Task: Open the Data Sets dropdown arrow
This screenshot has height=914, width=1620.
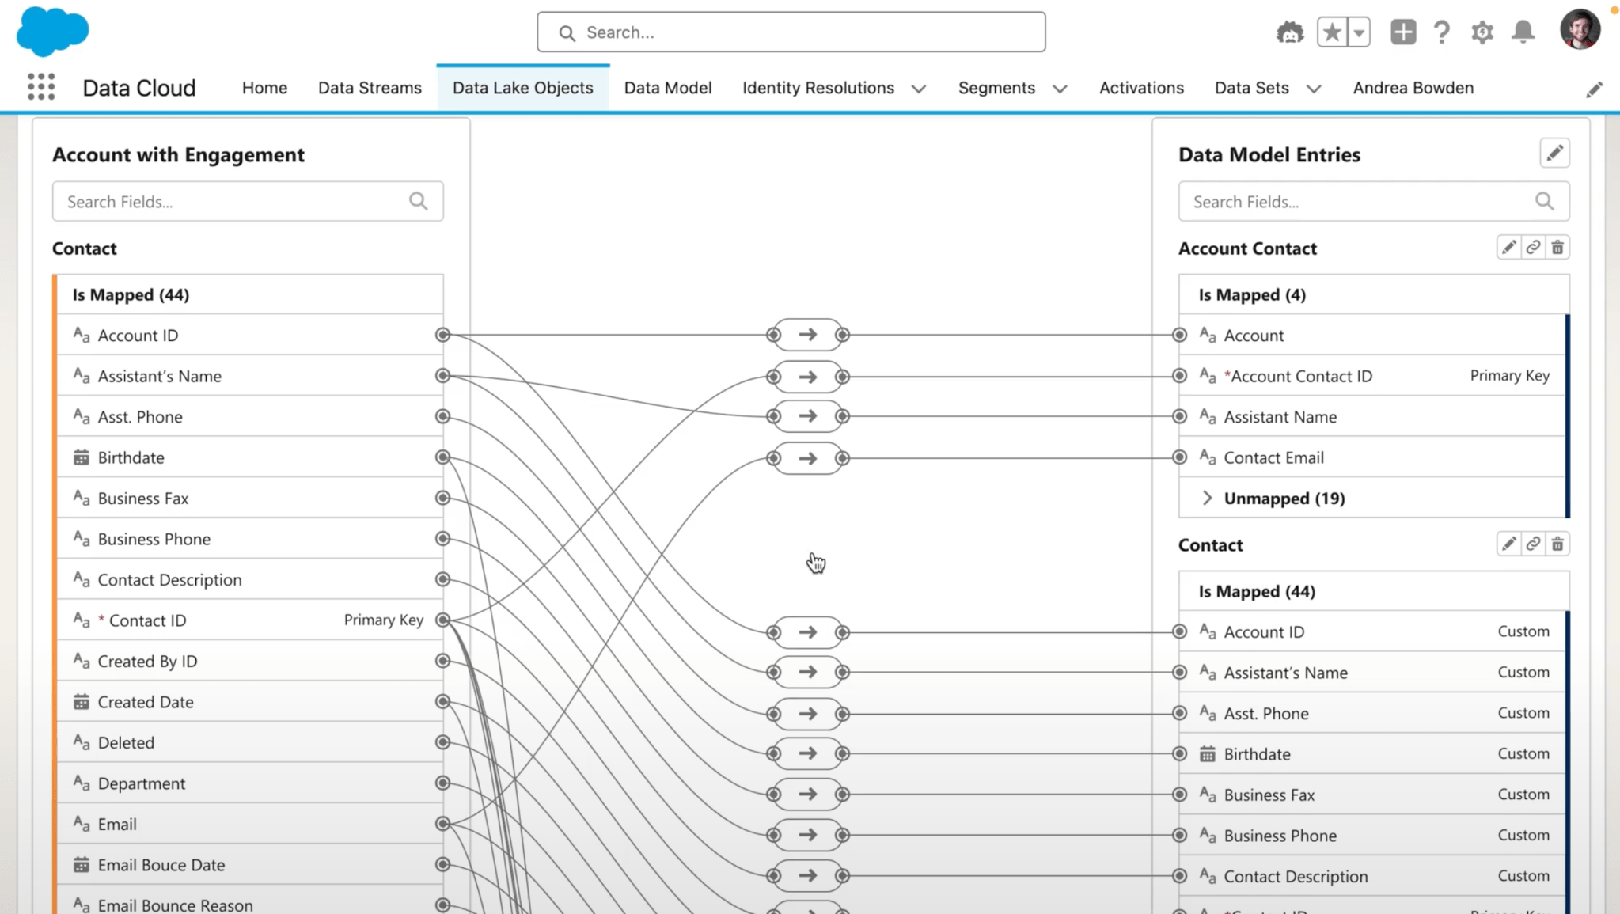Action: (1314, 88)
